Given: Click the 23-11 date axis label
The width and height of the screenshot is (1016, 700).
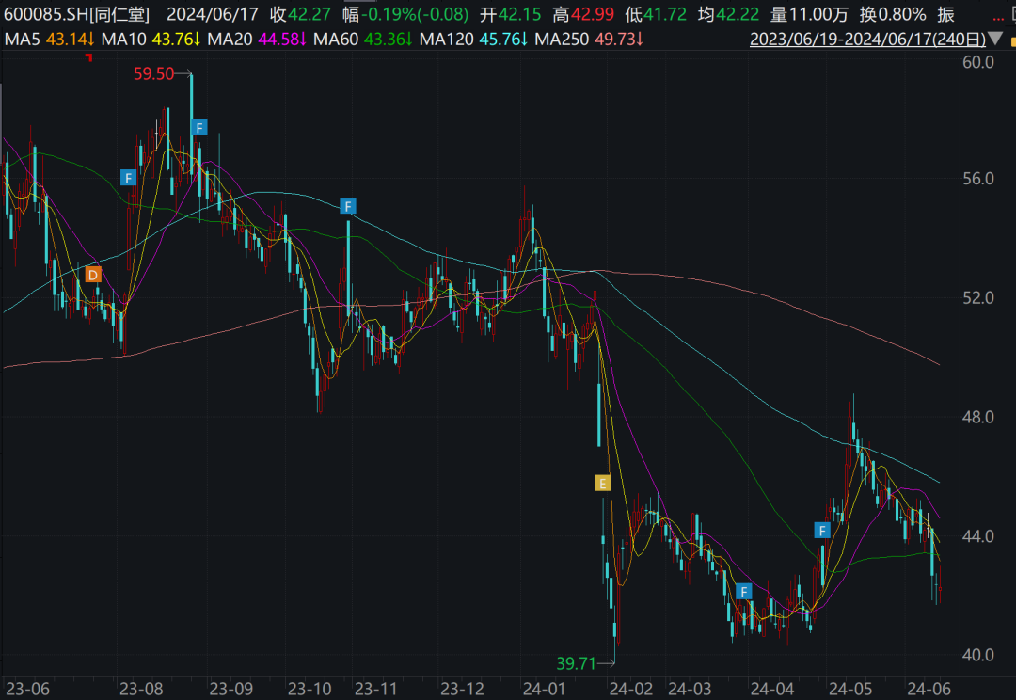Looking at the screenshot, I should 375,689.
